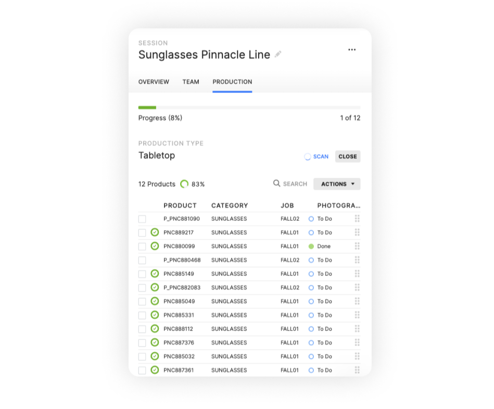Click the drag handle icon on the P_PNC881090 row
Viewport: 494px width, 409px height.
coord(357,219)
